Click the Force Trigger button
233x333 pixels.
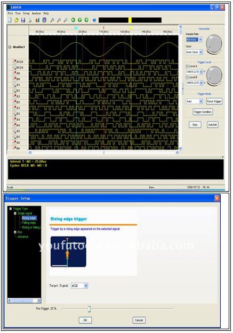(x=214, y=102)
